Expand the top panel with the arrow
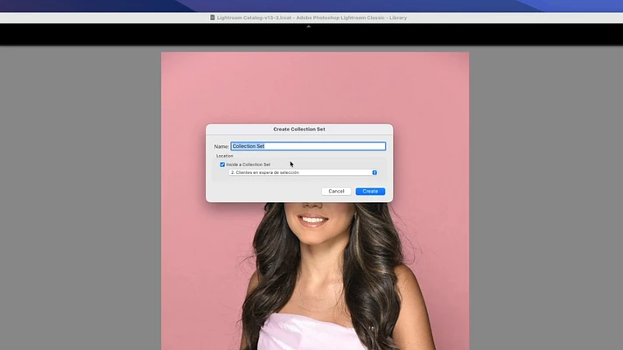The image size is (623, 350). click(309, 26)
